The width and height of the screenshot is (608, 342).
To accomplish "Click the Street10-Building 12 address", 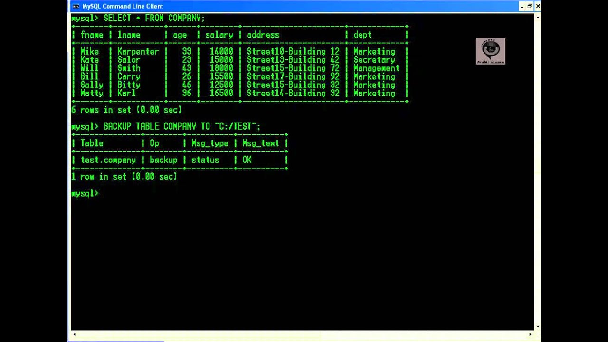I will [x=293, y=51].
